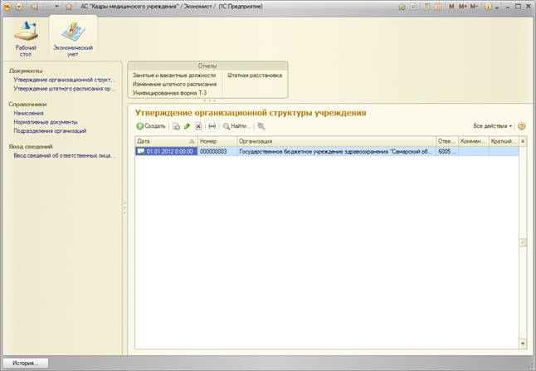This screenshot has height=371, width=536.
Task: Click the cancel search icon
Action: [261, 126]
